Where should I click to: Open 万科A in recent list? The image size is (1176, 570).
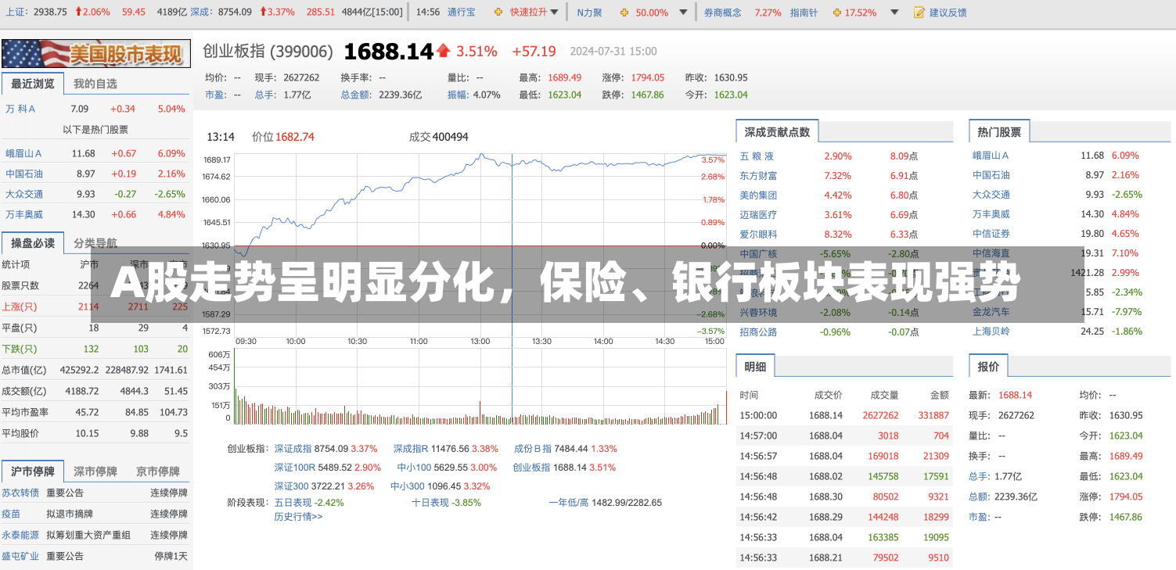[x=20, y=109]
